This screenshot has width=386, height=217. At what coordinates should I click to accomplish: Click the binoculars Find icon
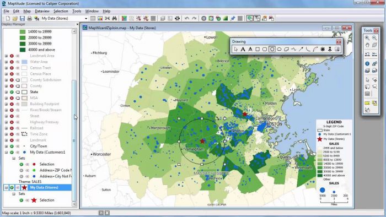point(115,18)
